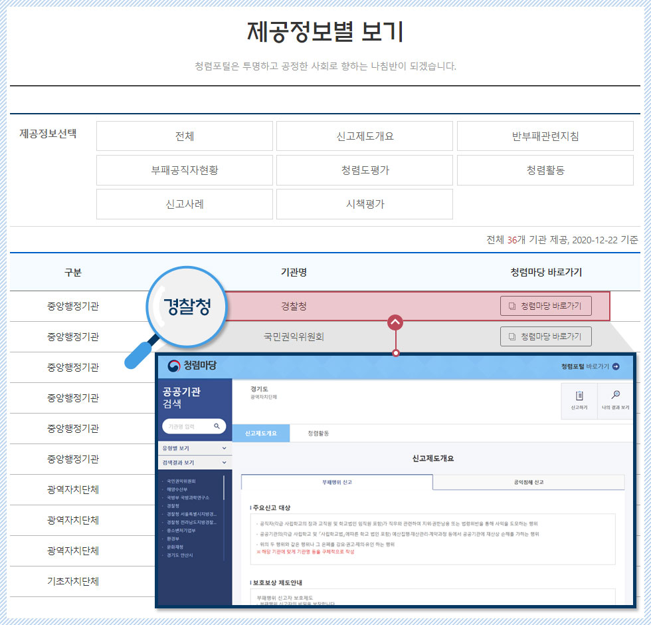Click the search magnifier in 기관명 field
Viewport: 651px width, 625px height.
tap(217, 426)
